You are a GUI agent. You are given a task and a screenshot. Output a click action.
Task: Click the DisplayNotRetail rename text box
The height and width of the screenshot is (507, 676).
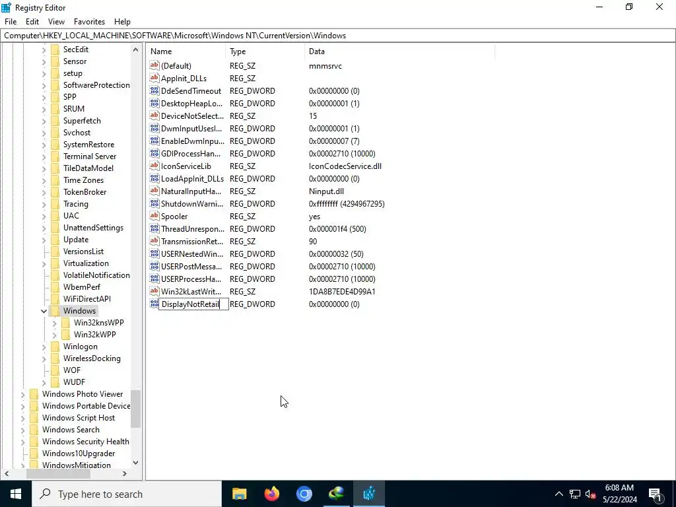(193, 304)
